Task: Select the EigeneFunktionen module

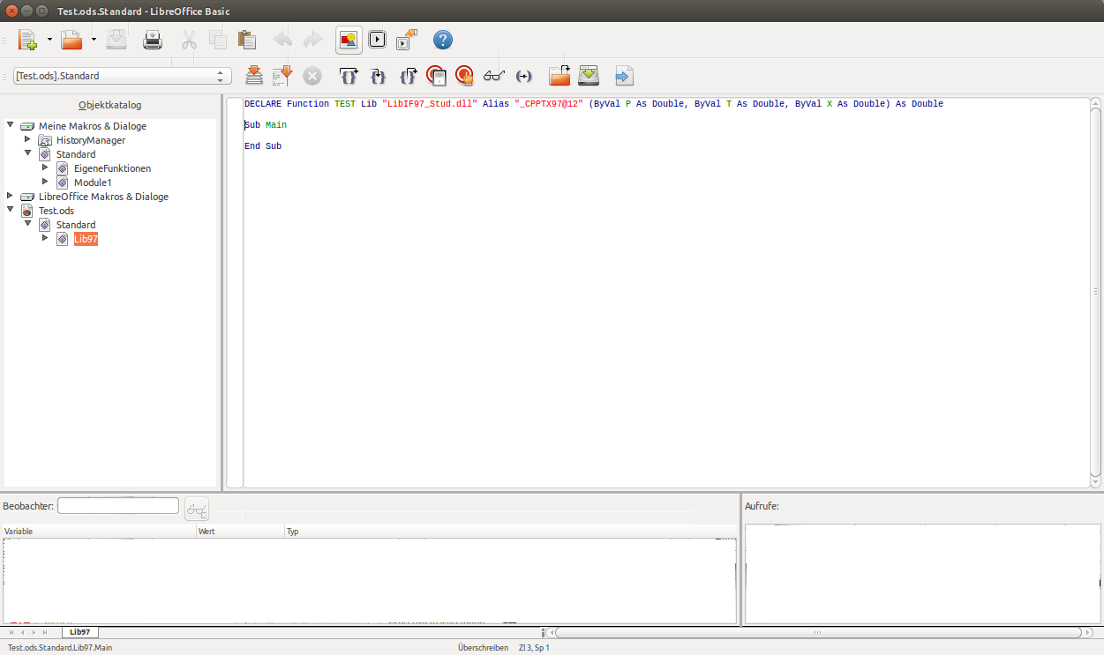Action: [112, 168]
